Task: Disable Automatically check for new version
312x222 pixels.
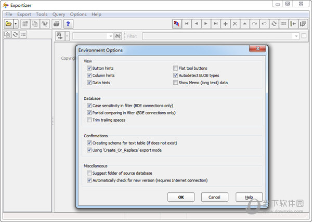Action: [x=89, y=180]
